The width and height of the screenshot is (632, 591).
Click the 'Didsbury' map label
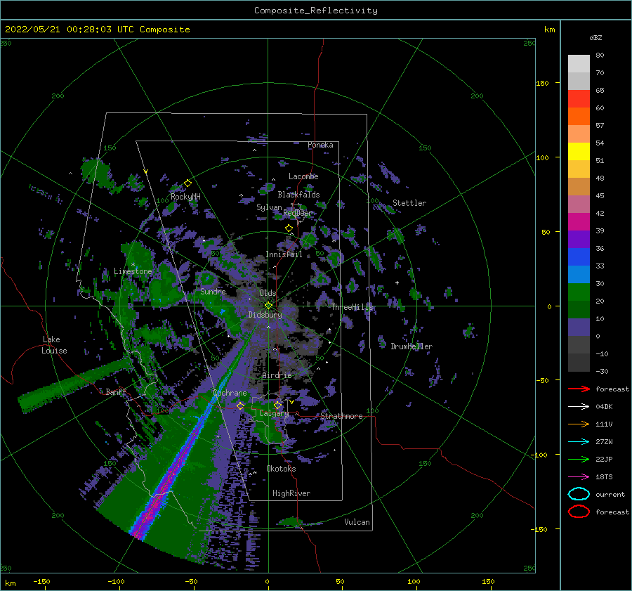click(265, 315)
